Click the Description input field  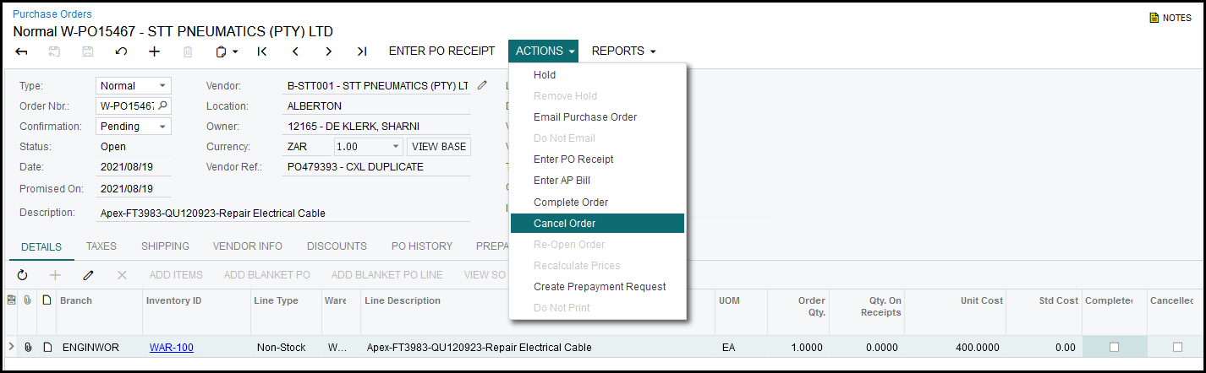(283, 214)
